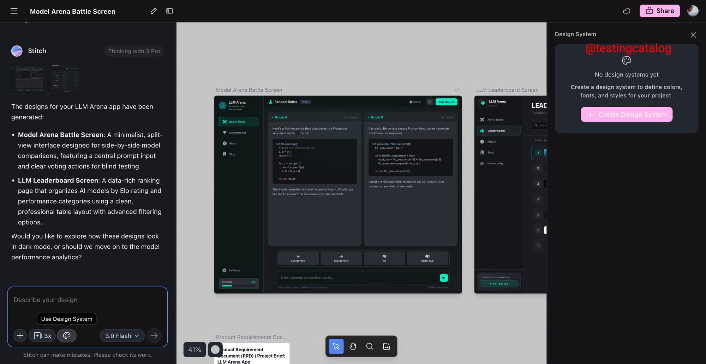The width and height of the screenshot is (706, 364).
Task: Select the LLM Leaderboard Screen frame label
Action: point(507,90)
